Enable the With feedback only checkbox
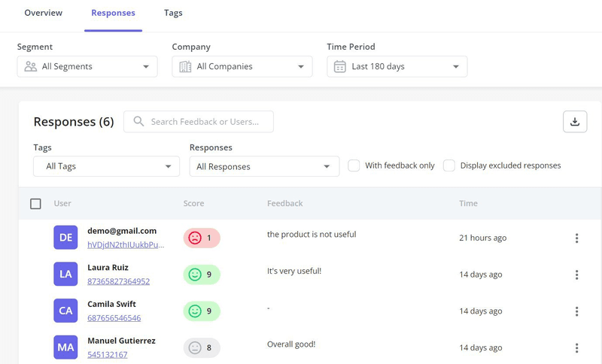The image size is (602, 364). click(x=354, y=165)
